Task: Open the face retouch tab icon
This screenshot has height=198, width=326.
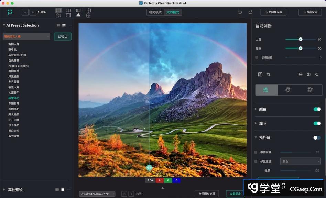Action: pos(288,90)
